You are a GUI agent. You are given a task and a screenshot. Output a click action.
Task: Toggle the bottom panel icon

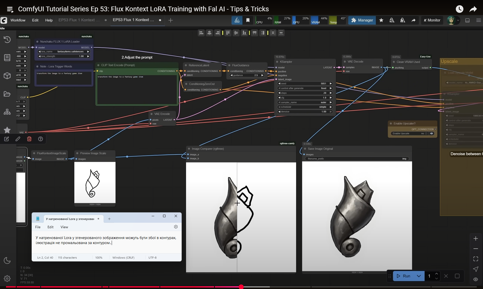pyautogui.click(x=467, y=20)
